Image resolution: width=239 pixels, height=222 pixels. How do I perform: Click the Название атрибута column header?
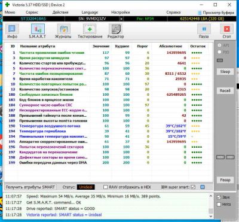click(38, 46)
